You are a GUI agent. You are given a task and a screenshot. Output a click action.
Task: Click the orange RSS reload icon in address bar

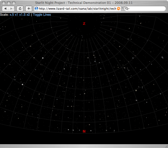118,9
